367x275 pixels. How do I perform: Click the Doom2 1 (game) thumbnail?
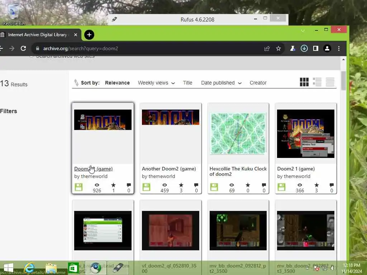[306, 134]
